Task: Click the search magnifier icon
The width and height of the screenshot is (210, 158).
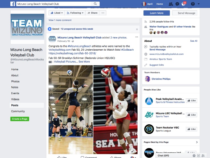Action: point(95,4)
